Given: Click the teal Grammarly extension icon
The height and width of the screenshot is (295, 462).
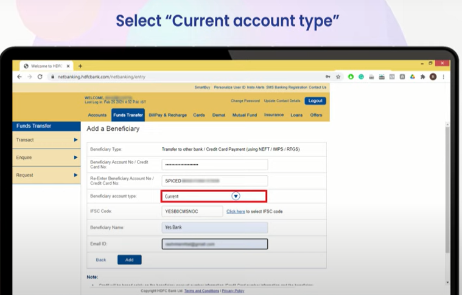Looking at the screenshot, I should (x=361, y=77).
